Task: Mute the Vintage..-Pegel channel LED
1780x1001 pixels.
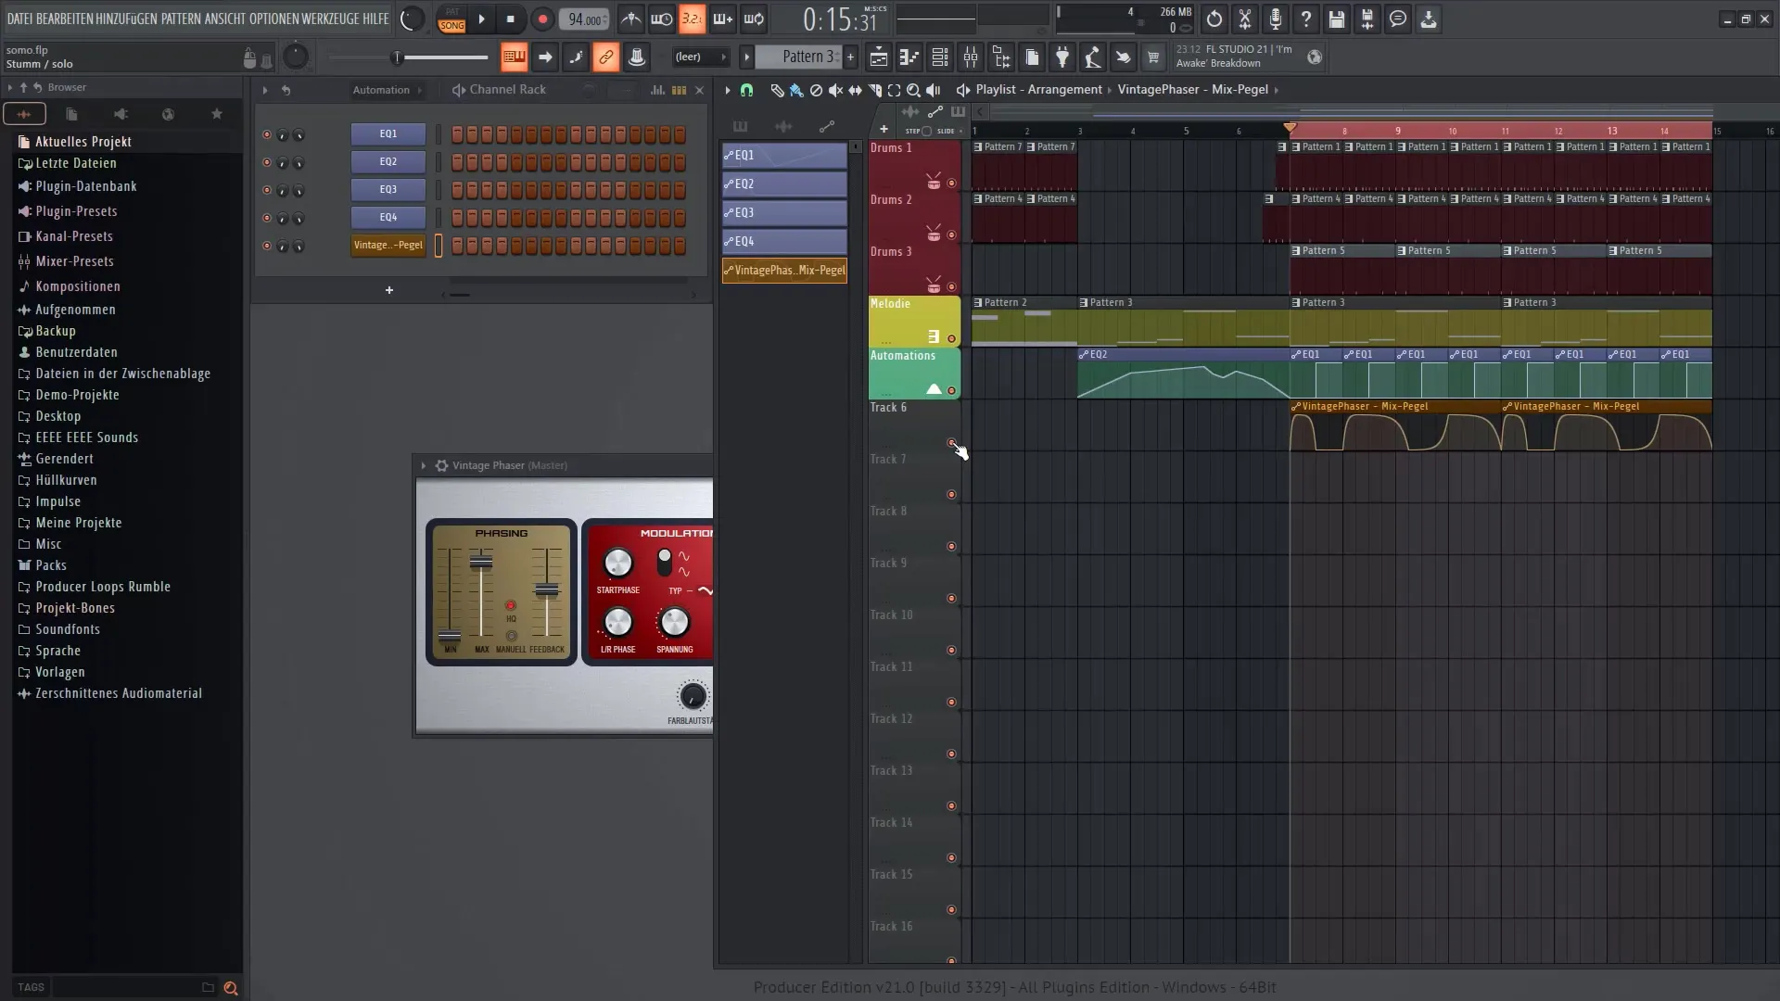Action: [267, 246]
